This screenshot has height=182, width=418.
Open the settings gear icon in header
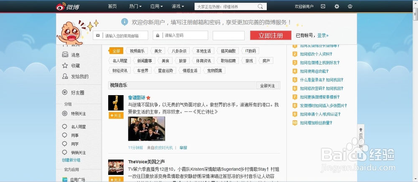click(x=336, y=6)
